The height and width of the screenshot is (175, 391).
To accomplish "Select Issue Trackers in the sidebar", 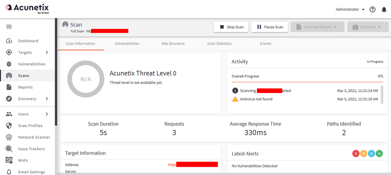I will 27,149.
